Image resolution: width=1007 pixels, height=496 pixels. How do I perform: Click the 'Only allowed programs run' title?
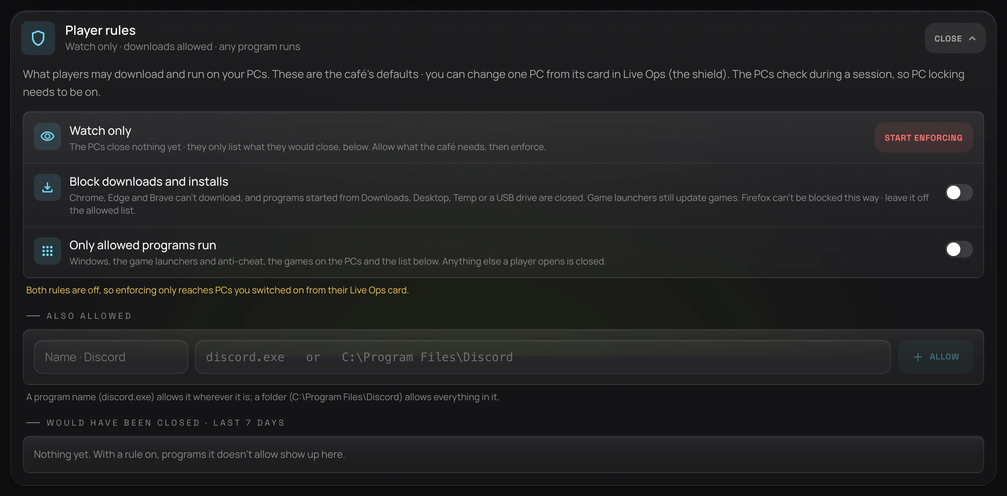(x=143, y=245)
